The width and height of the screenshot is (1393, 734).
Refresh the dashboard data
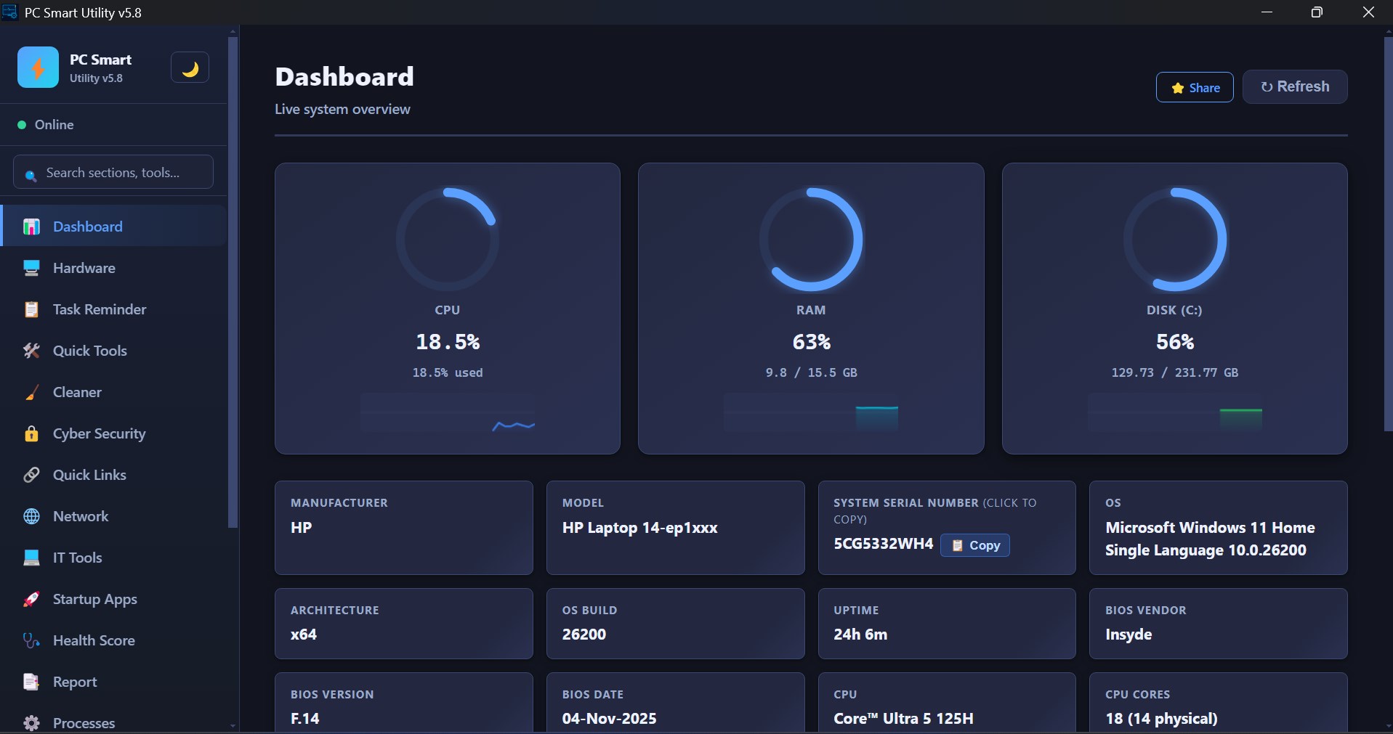pos(1295,86)
